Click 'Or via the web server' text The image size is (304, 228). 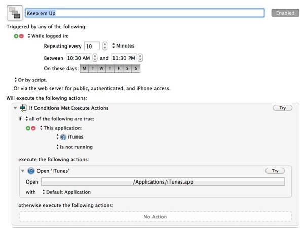[92, 89]
